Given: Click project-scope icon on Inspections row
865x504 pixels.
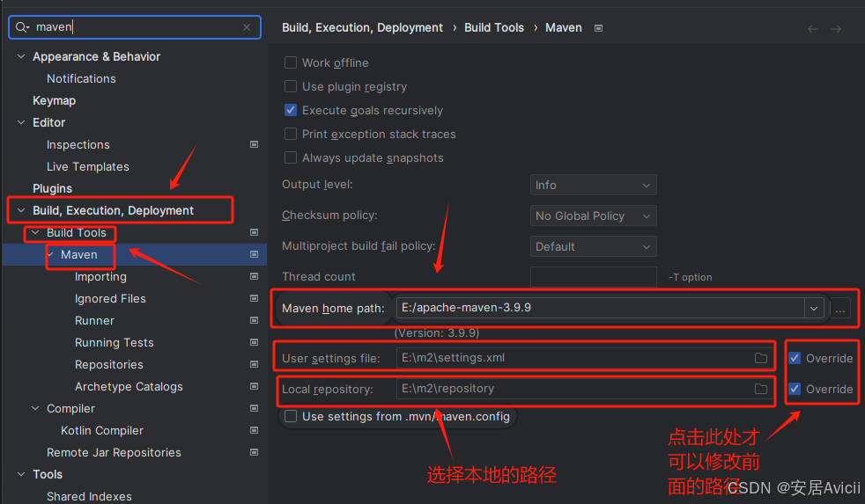Looking at the screenshot, I should click(255, 144).
